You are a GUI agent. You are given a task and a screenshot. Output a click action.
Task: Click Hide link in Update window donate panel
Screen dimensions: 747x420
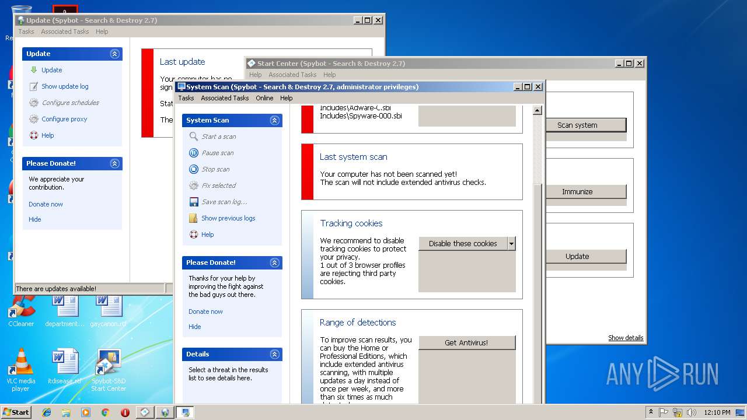pyautogui.click(x=35, y=219)
